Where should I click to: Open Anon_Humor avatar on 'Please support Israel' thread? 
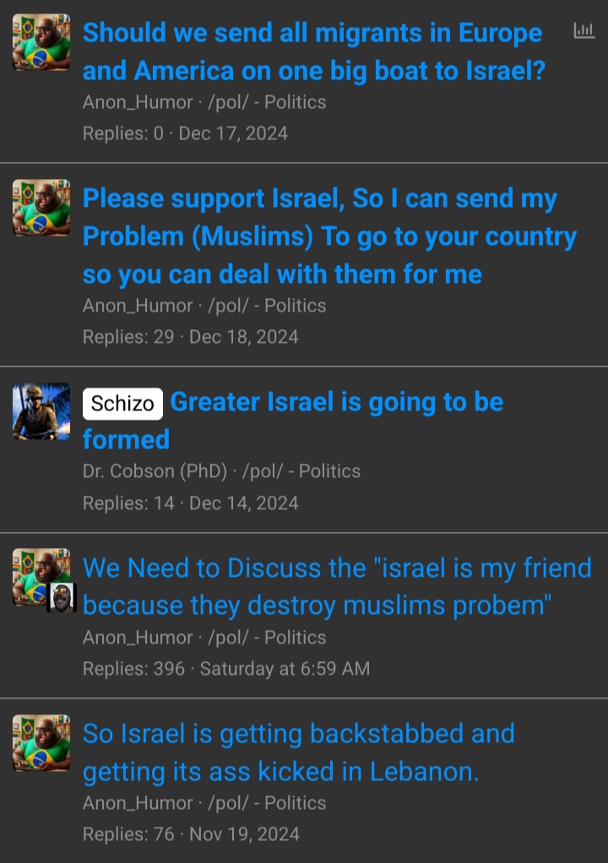click(x=41, y=208)
